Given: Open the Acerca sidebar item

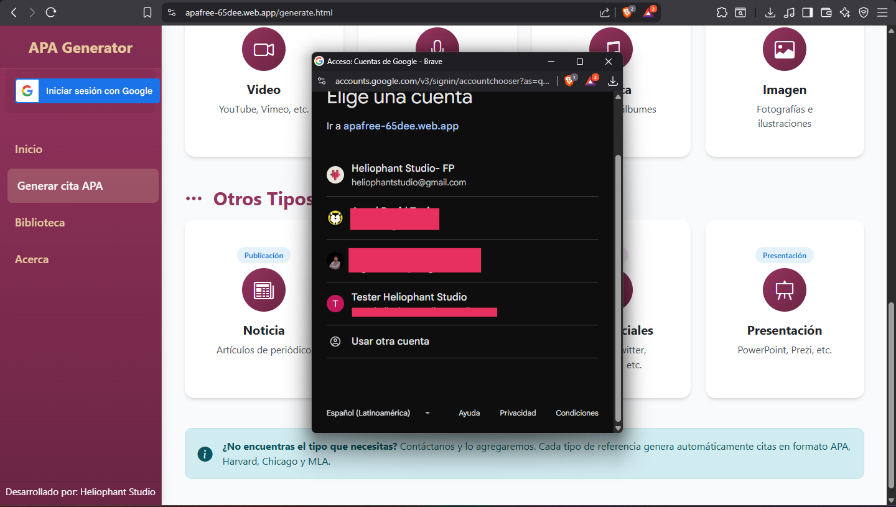Looking at the screenshot, I should 32,259.
